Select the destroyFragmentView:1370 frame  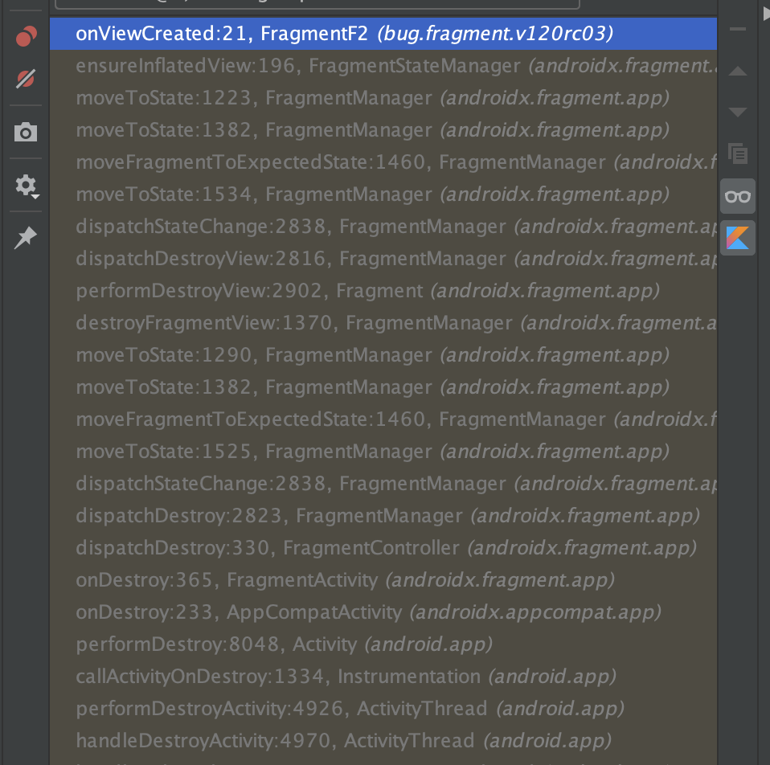394,323
